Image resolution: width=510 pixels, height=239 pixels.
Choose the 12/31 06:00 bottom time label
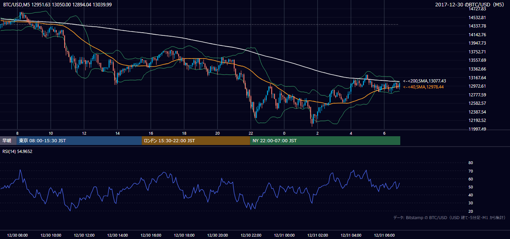384,235
